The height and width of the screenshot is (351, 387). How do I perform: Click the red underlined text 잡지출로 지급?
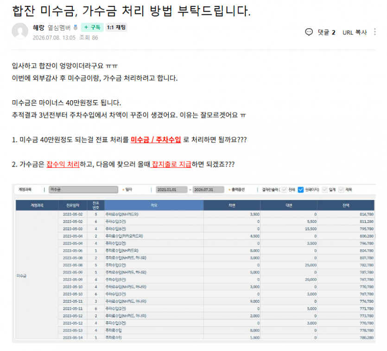click(x=171, y=164)
